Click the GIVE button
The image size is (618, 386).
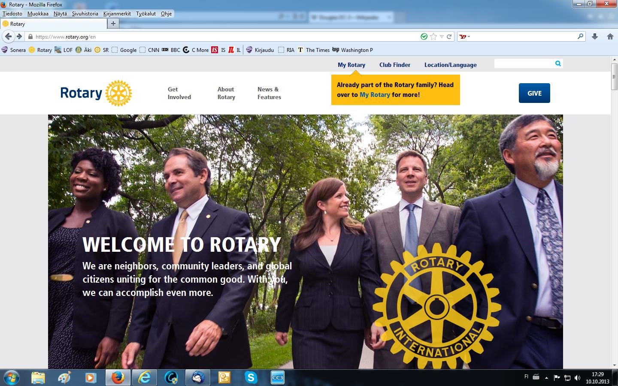click(534, 93)
